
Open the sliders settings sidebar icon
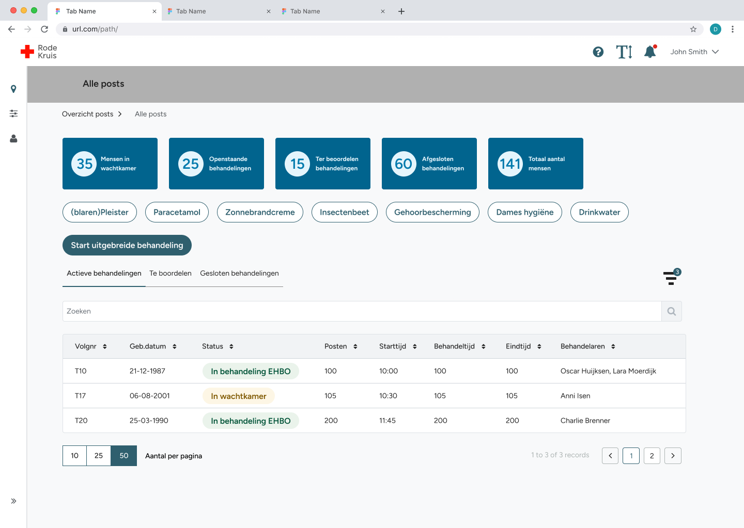pos(13,114)
